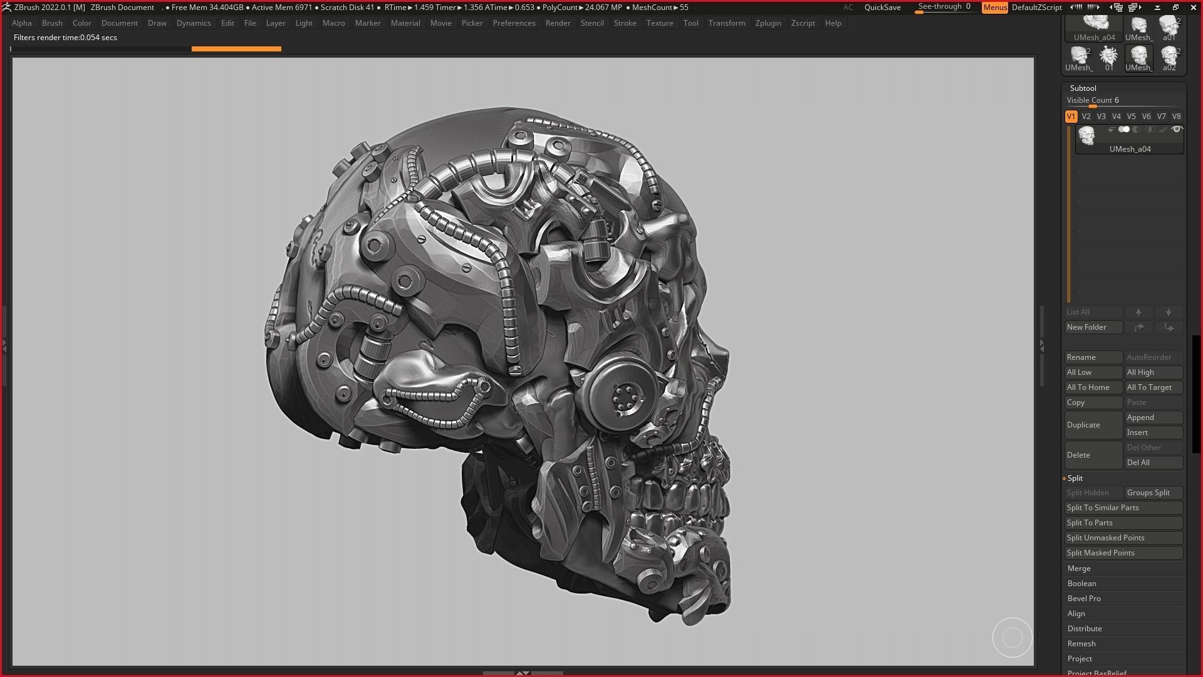1203x677 pixels.
Task: Adjust the See-through slider
Action: pos(945,8)
